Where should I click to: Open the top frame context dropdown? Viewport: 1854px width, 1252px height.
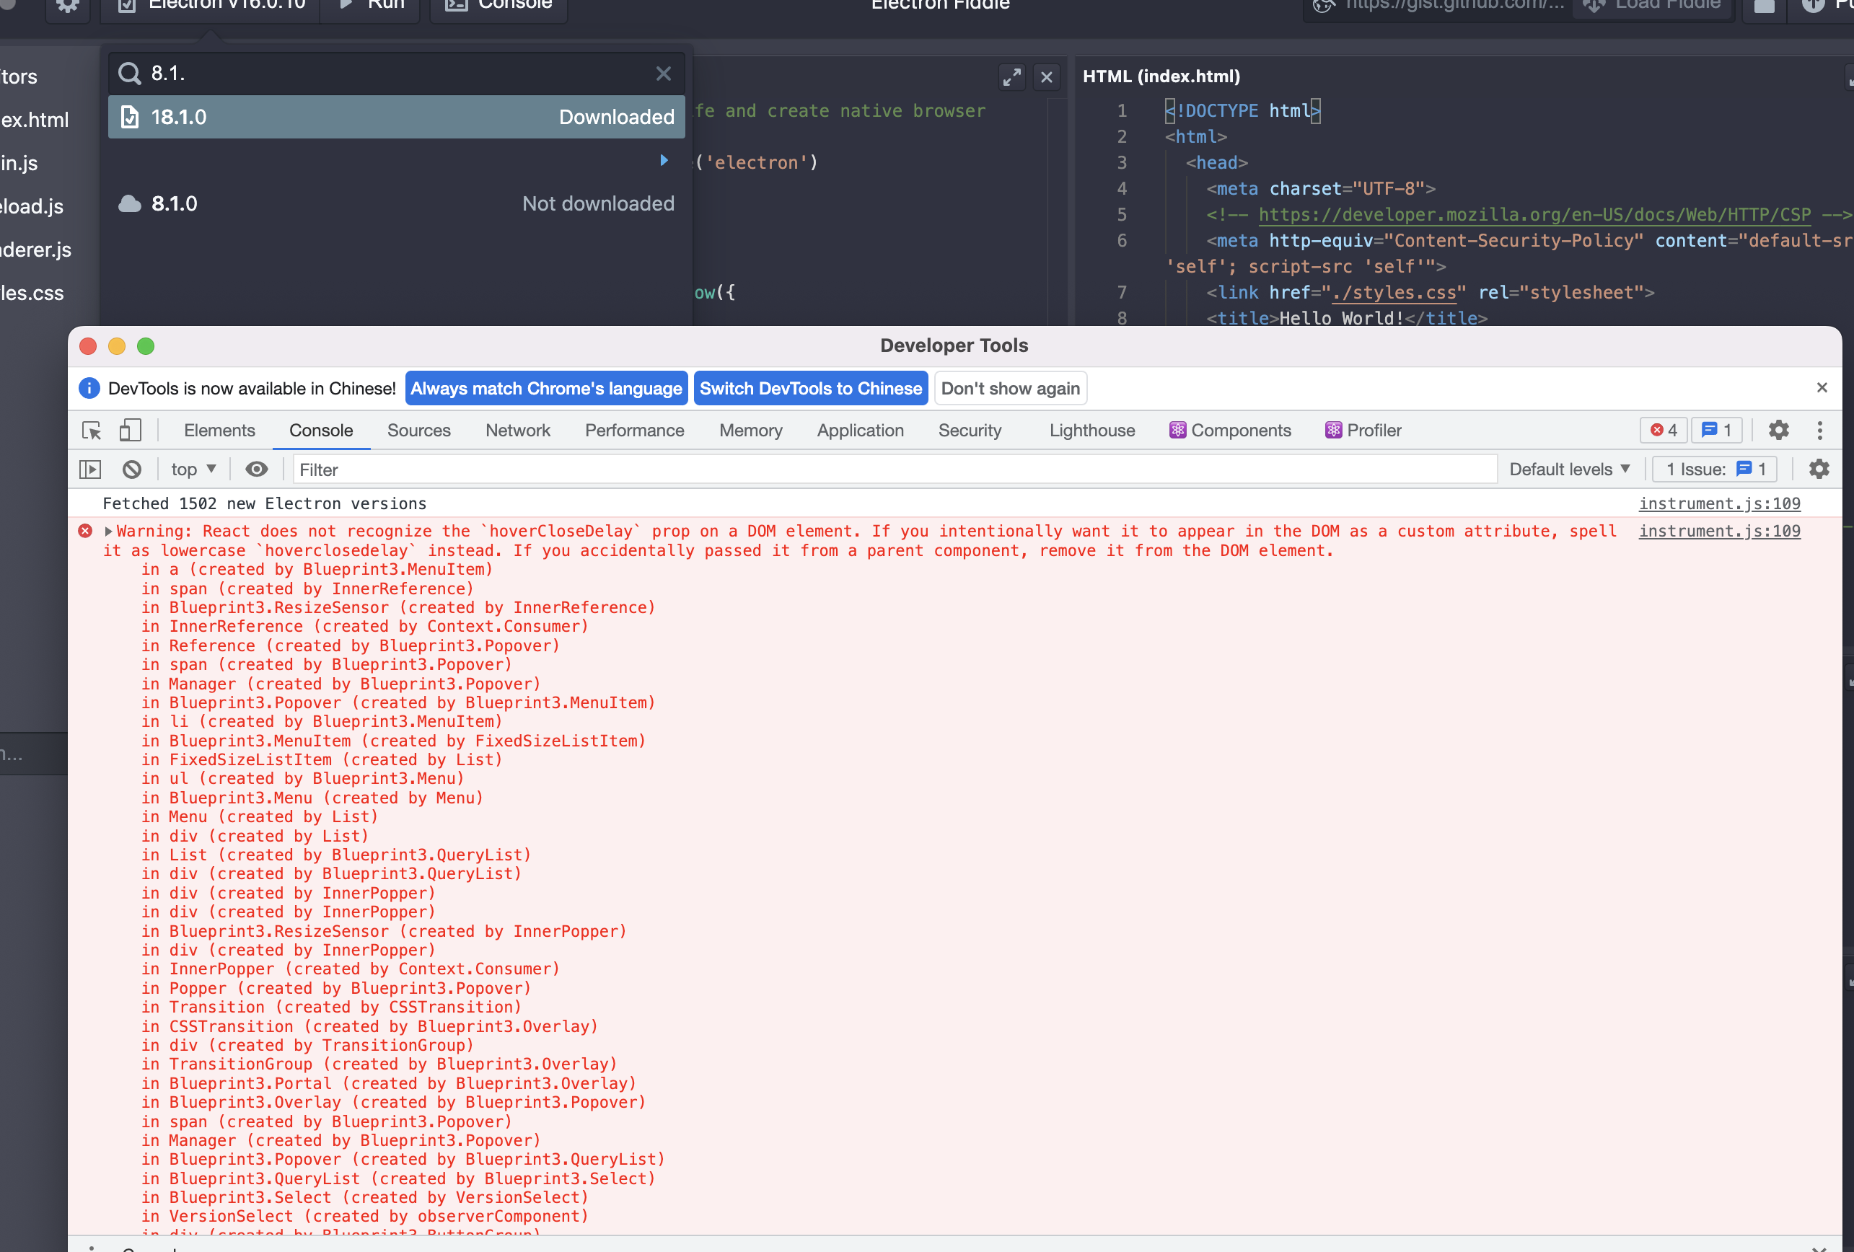click(191, 469)
